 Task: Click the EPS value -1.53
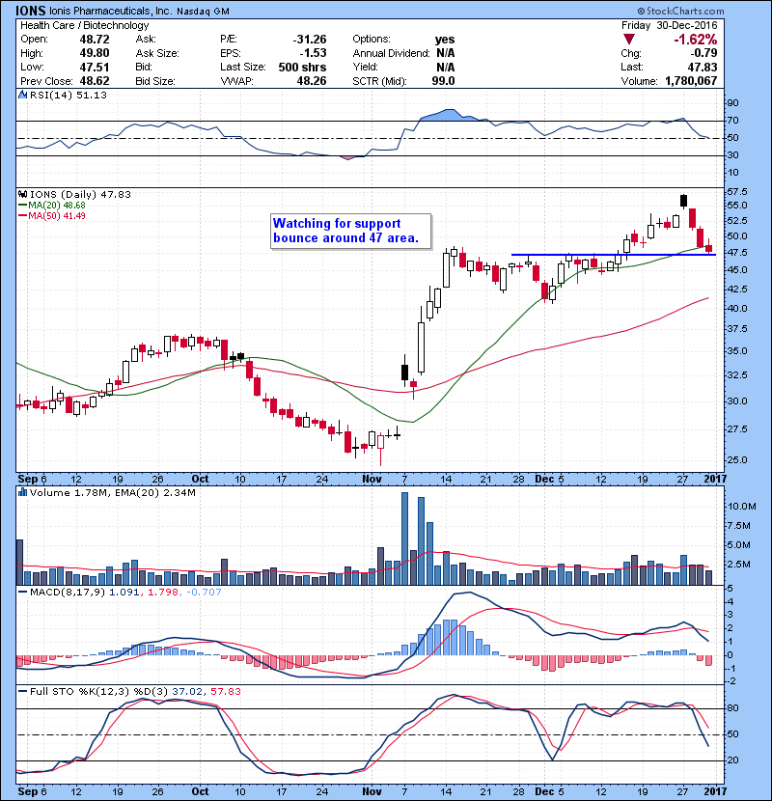[314, 53]
